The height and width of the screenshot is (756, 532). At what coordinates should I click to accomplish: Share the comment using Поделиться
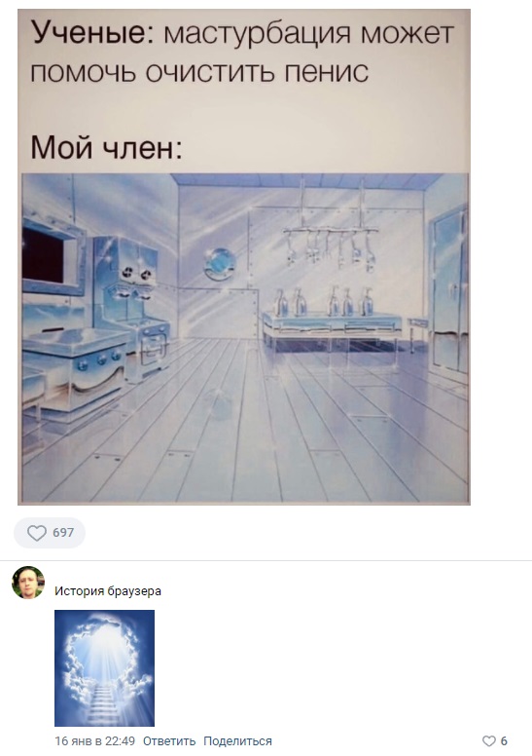click(x=237, y=741)
